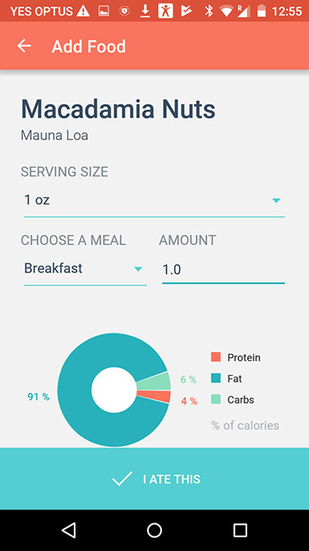Tap the red Protein legend swatch

tap(216, 357)
